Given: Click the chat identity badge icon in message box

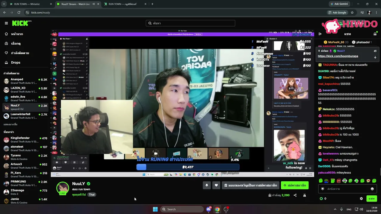Looking at the screenshot, I should point(323,189).
